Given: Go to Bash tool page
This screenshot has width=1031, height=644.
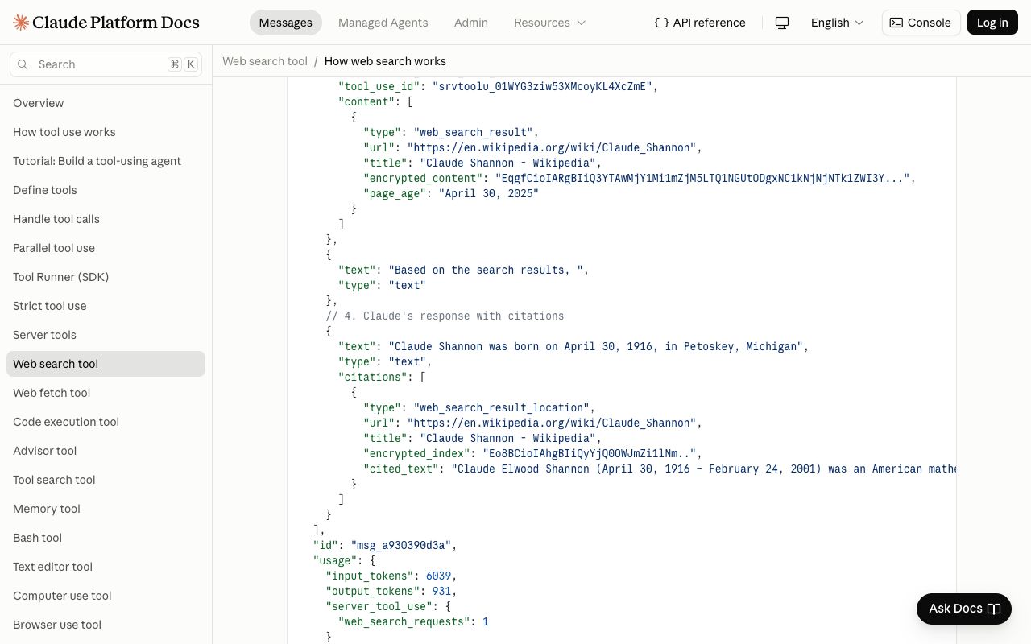Looking at the screenshot, I should (x=106, y=538).
